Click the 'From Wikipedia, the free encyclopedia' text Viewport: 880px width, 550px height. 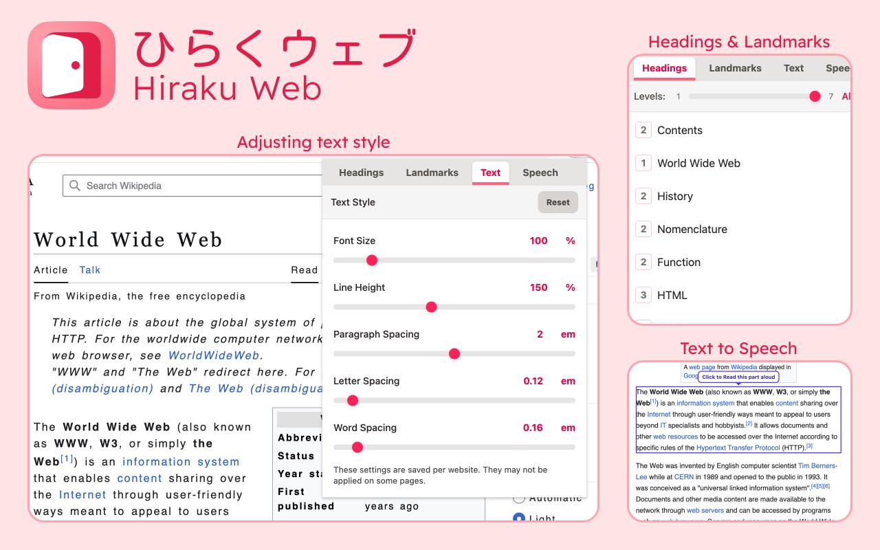tap(140, 296)
